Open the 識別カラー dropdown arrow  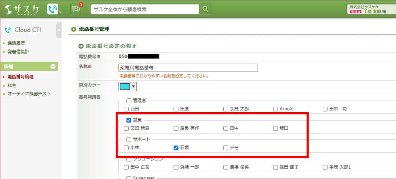coord(133,87)
